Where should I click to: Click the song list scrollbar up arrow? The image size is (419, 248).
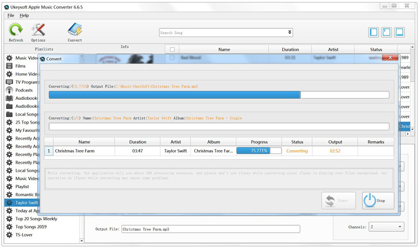coord(413,47)
